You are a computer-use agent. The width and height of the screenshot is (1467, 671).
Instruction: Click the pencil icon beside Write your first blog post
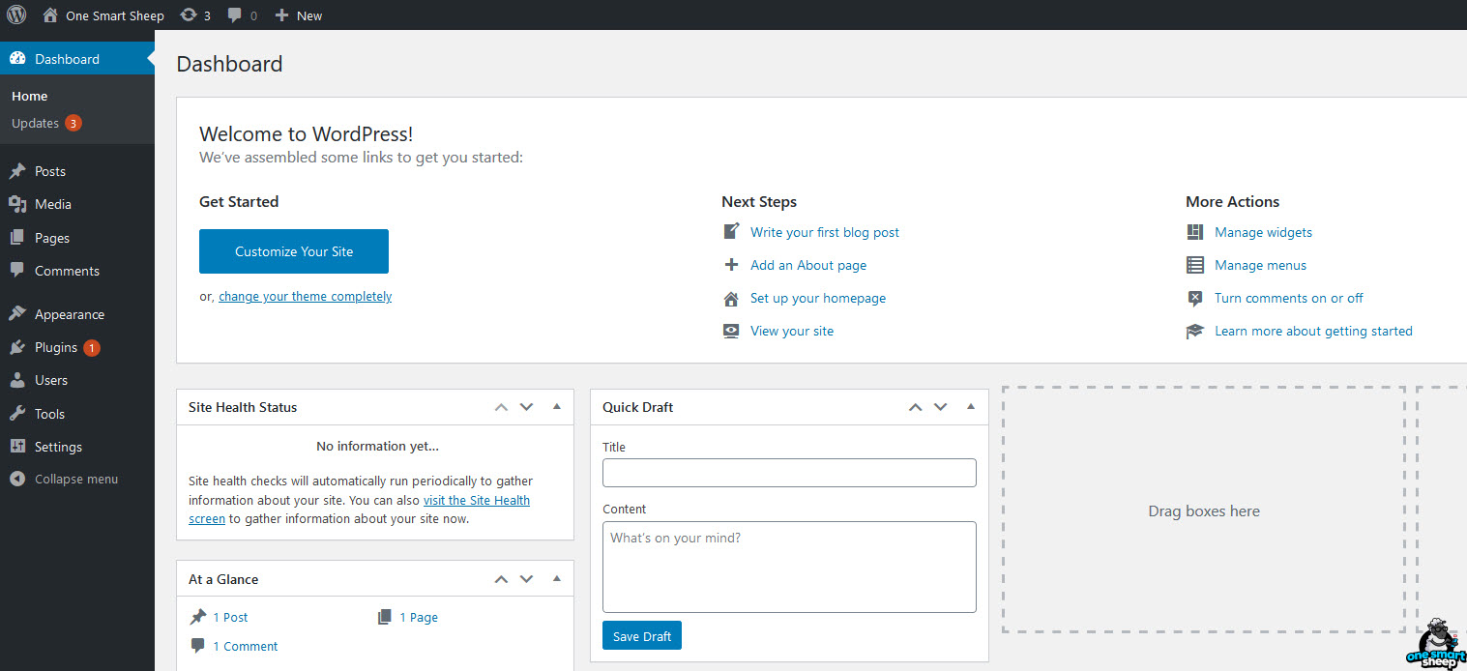(x=732, y=232)
